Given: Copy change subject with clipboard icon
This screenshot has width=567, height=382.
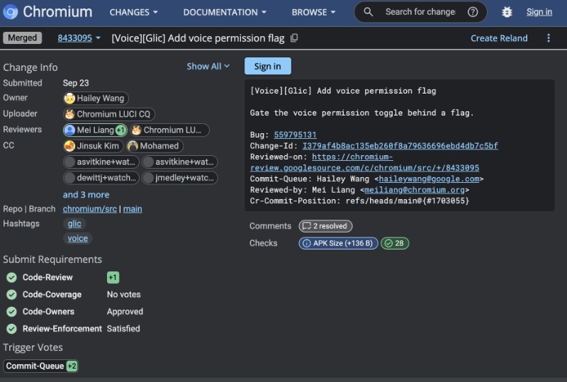Looking at the screenshot, I should click(x=294, y=38).
